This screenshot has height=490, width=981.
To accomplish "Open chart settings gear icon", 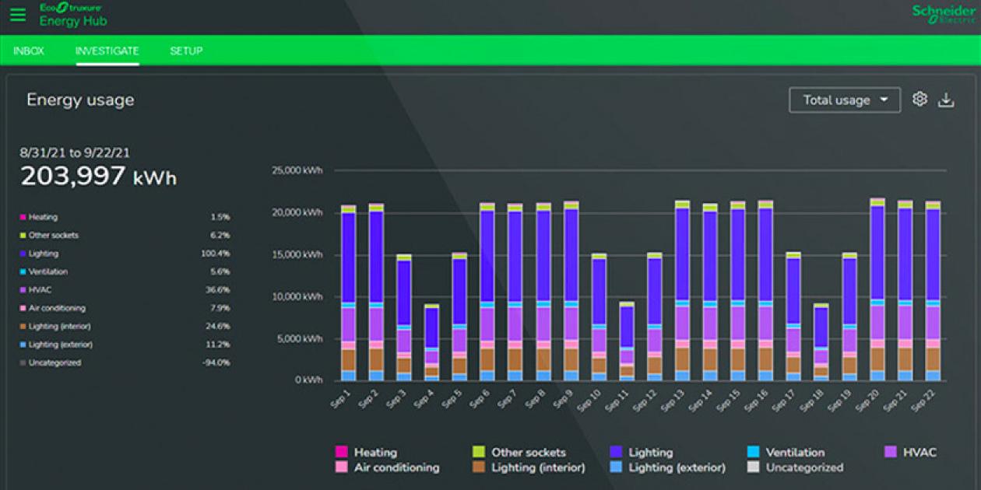I will point(919,99).
